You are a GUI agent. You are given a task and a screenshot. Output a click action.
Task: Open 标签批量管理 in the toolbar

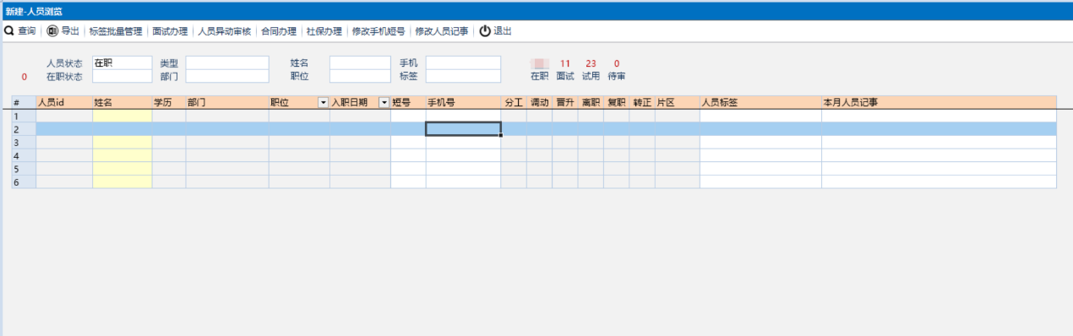pyautogui.click(x=116, y=31)
